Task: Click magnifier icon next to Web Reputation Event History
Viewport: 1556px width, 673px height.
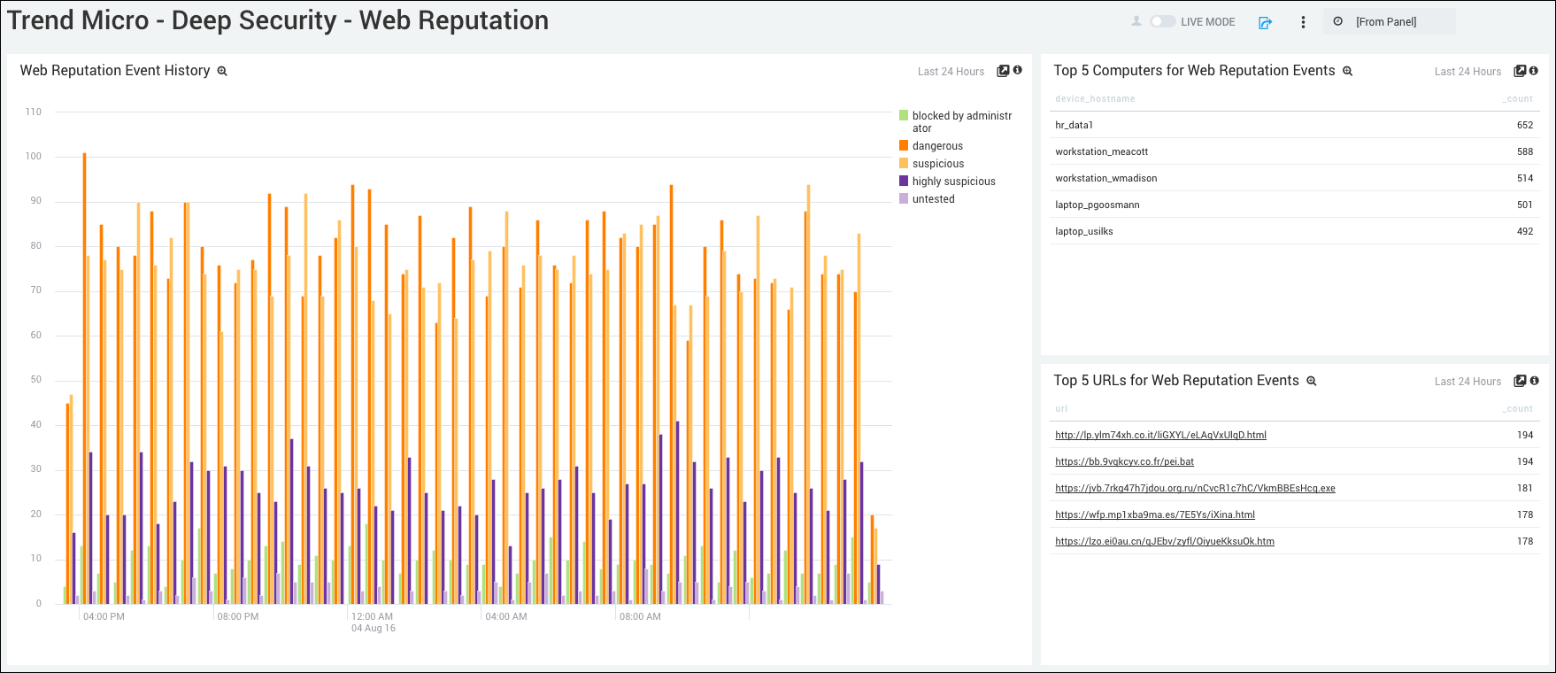Action: 222,71
